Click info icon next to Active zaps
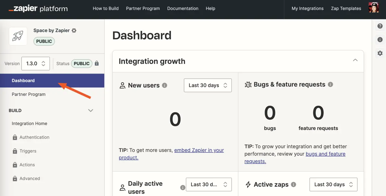Screen dimensions: 386x196 click(x=294, y=185)
